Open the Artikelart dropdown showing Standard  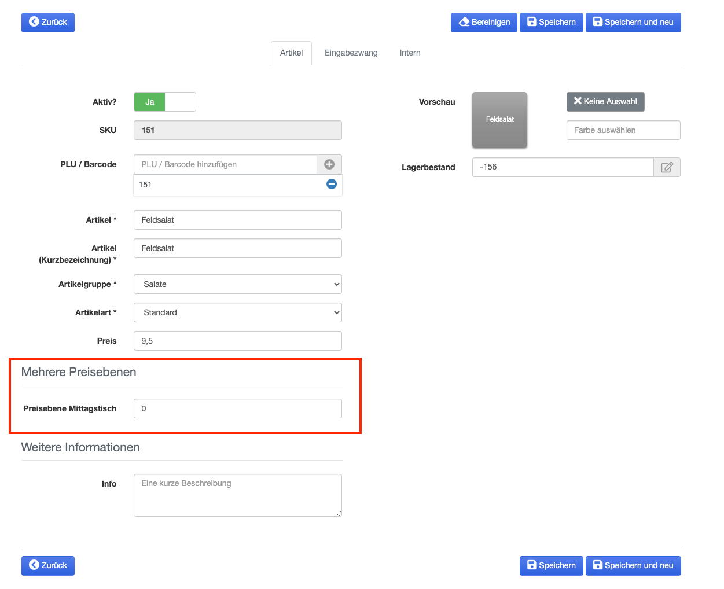238,312
